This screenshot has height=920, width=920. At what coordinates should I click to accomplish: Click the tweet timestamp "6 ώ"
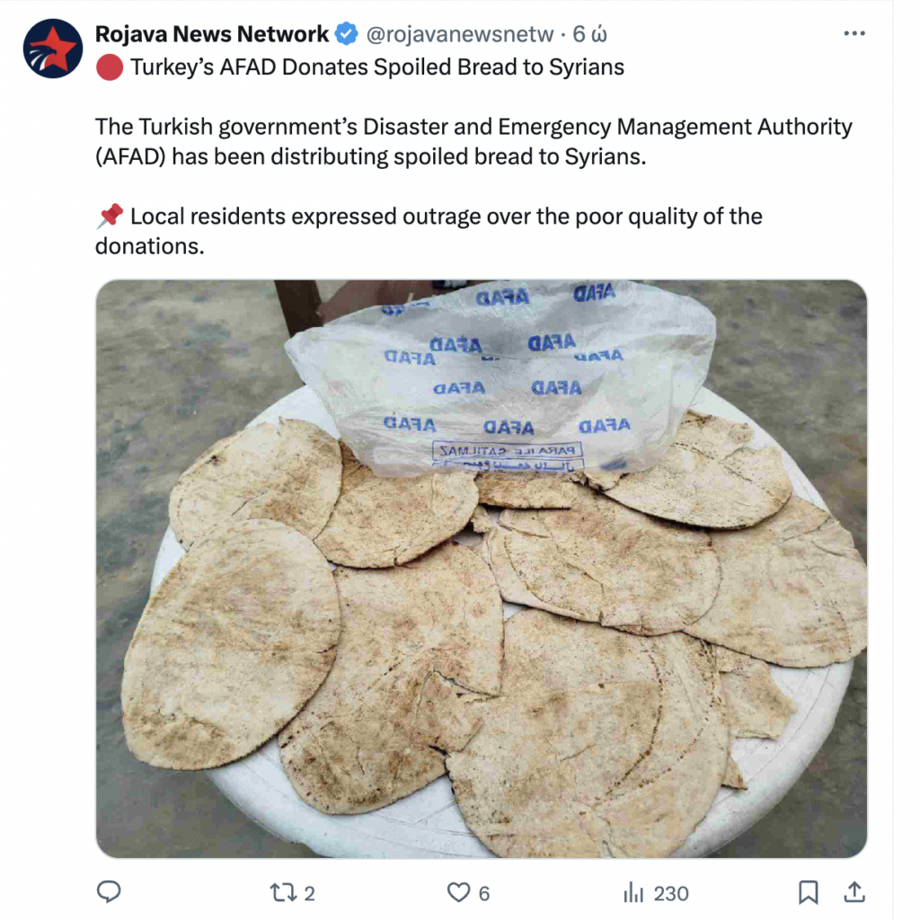pyautogui.click(x=589, y=34)
